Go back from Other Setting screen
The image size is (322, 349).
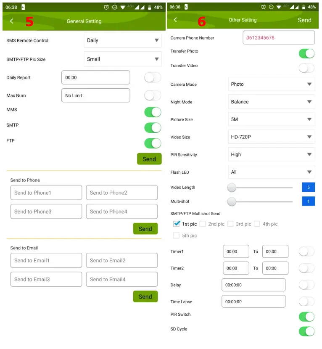175,20
